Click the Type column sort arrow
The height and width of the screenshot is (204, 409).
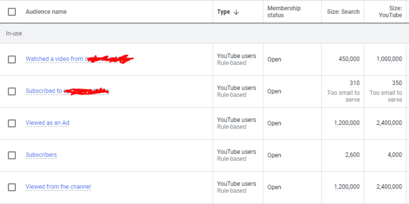click(x=236, y=12)
